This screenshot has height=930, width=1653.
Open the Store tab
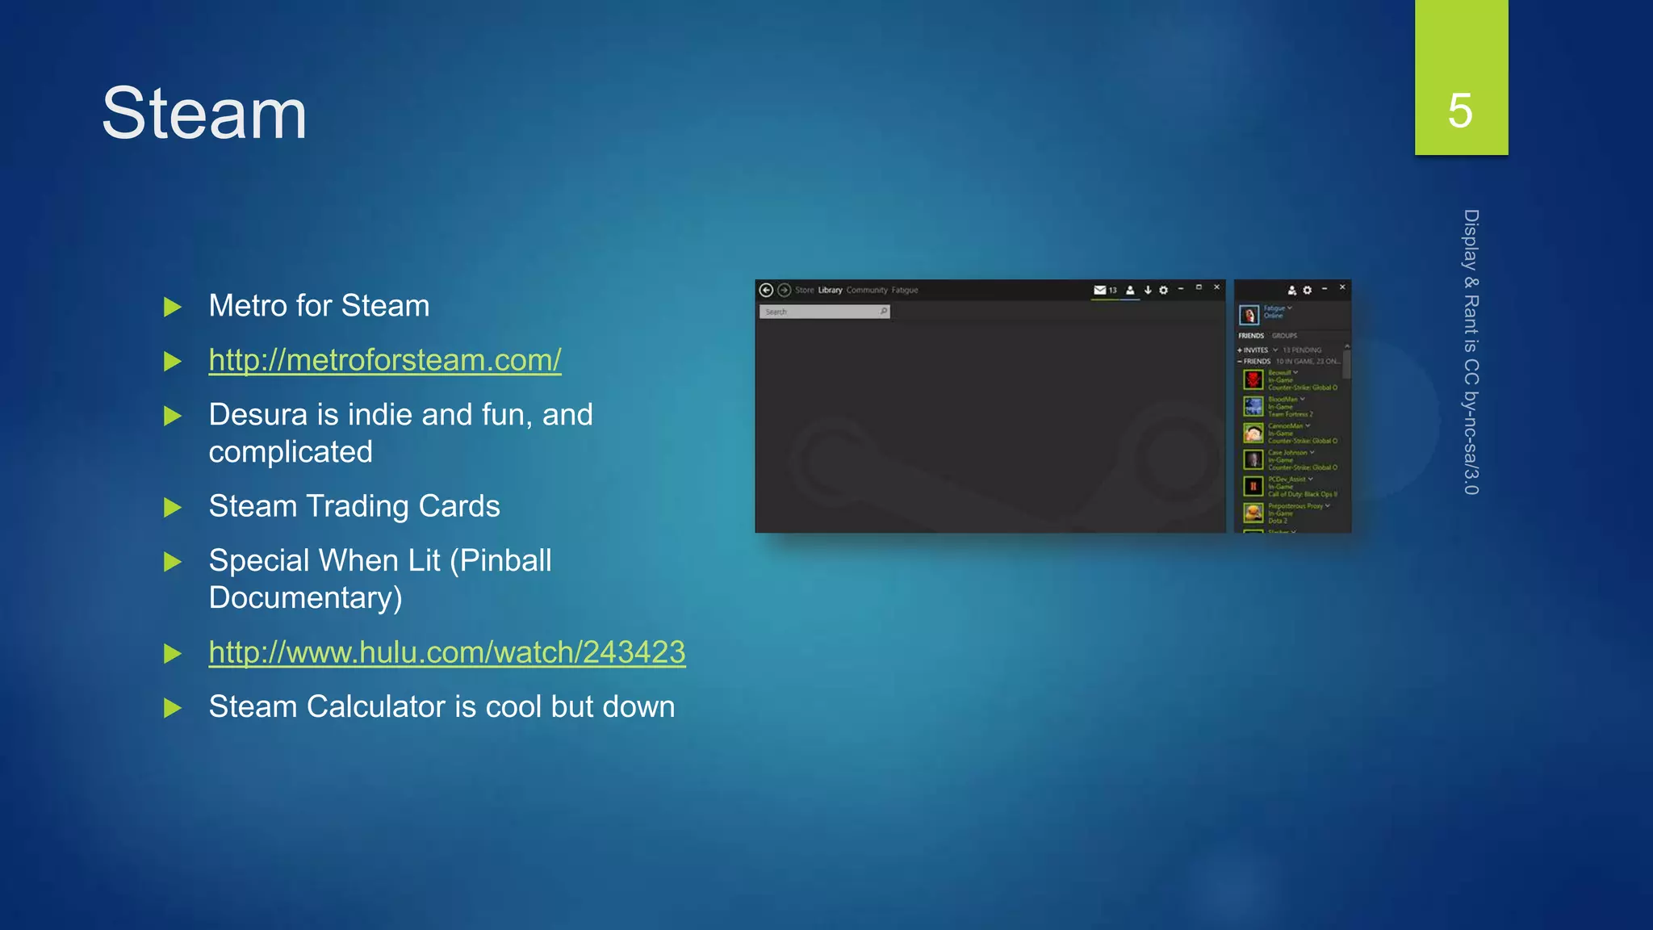(805, 290)
